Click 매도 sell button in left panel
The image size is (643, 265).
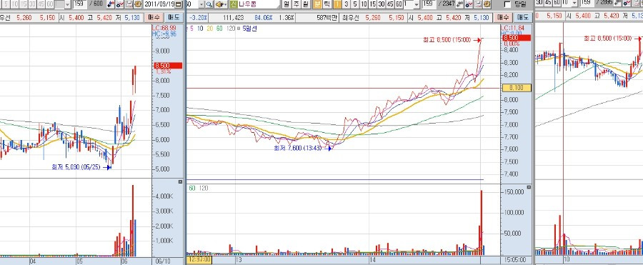coord(174,18)
